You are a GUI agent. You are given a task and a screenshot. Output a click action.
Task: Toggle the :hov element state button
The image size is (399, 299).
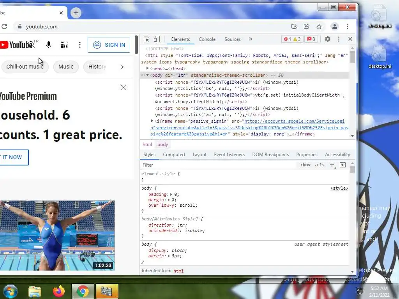click(305, 165)
